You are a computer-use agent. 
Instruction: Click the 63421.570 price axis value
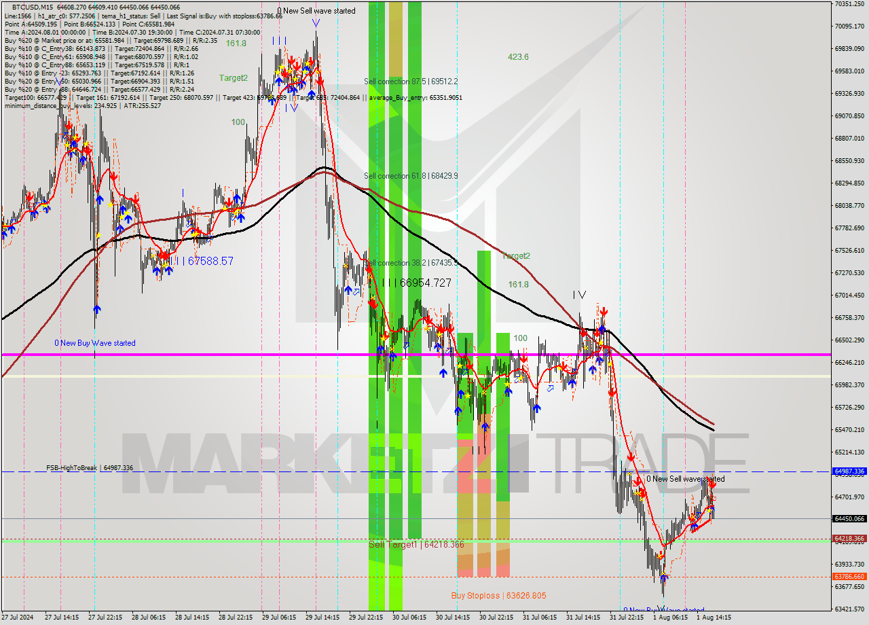pyautogui.click(x=849, y=609)
